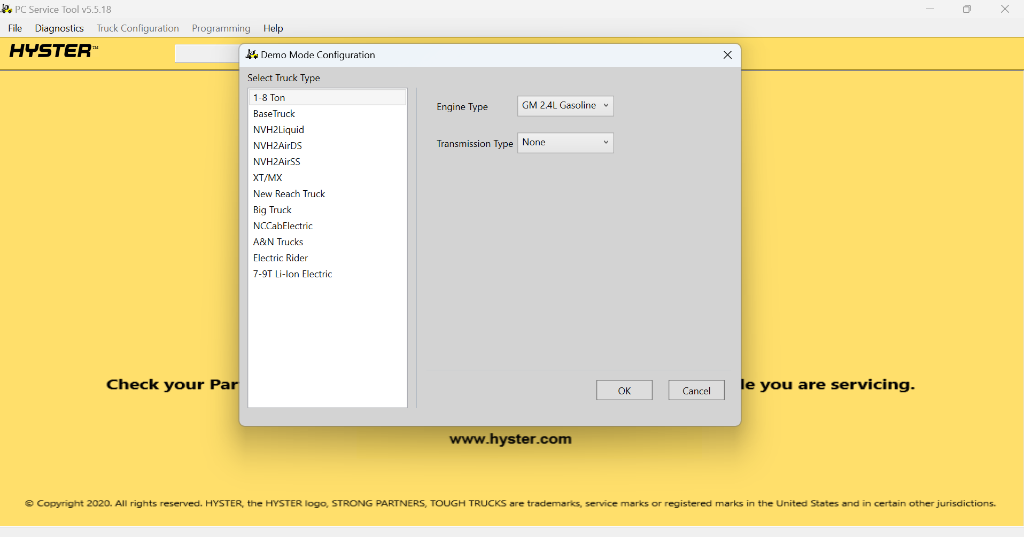Select New Reach Truck entry
The height and width of the screenshot is (537, 1024).
click(327, 193)
